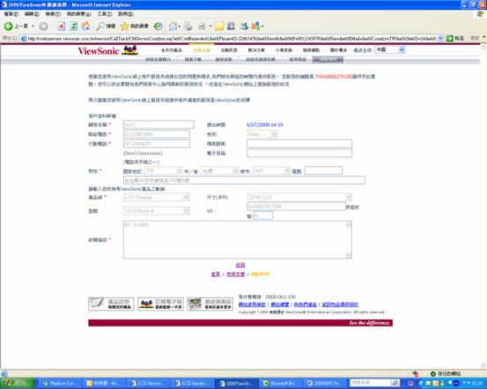Click the Edit page icon in toolbar
This screenshot has width=487, height=389.
click(202, 26)
